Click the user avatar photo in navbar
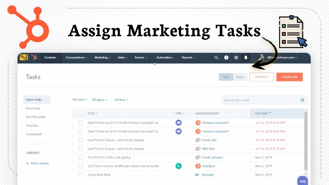The width and height of the screenshot is (329, 185). (x=261, y=58)
